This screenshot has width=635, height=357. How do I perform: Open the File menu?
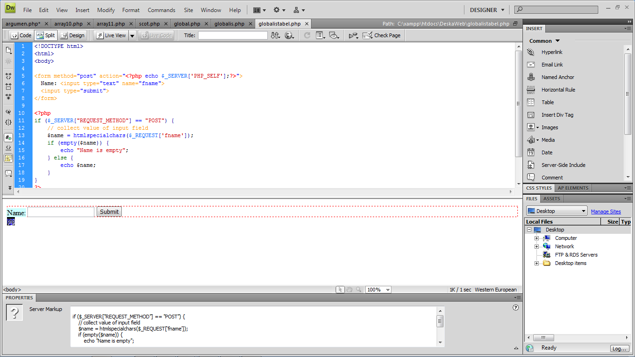tap(27, 10)
